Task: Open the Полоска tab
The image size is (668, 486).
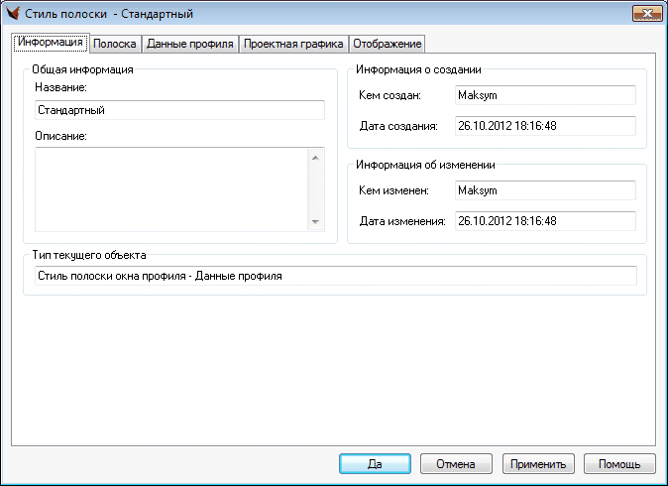Action: pos(114,44)
